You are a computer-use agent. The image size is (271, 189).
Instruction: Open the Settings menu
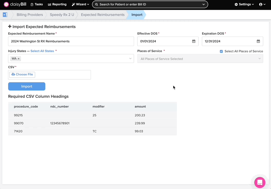click(244, 4)
